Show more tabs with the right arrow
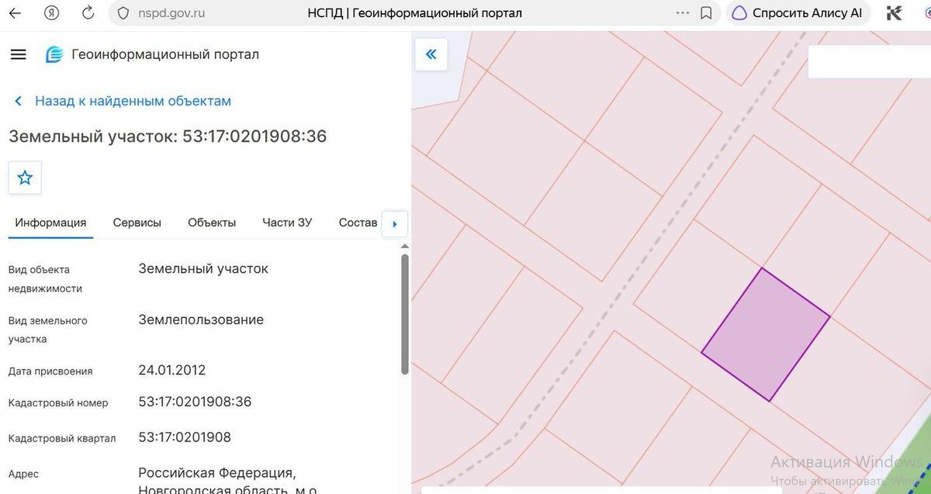The image size is (931, 494). point(394,224)
